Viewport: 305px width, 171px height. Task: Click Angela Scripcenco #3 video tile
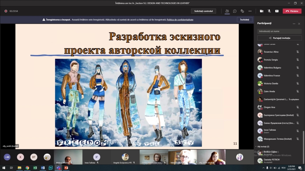[125, 157]
